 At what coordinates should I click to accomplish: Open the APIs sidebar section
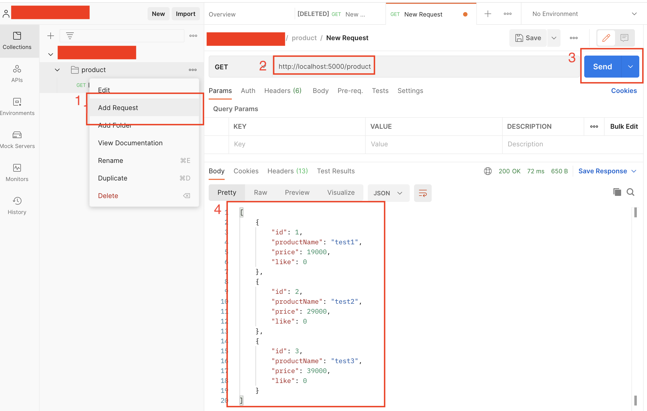click(x=17, y=74)
